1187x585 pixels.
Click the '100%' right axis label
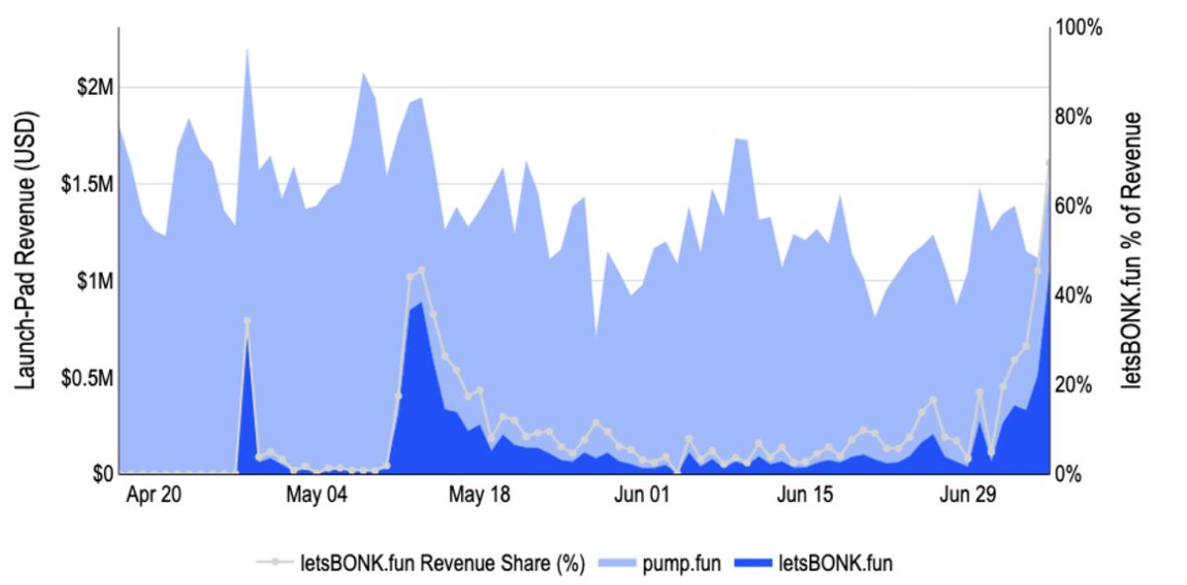pyautogui.click(x=1078, y=27)
